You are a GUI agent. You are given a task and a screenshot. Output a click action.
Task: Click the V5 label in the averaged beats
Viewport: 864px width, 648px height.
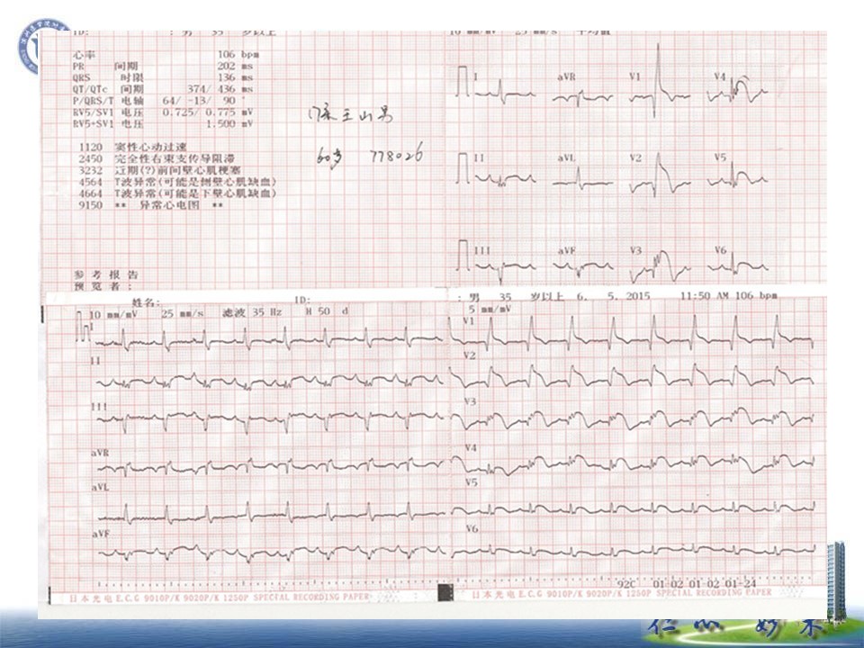click(x=720, y=157)
